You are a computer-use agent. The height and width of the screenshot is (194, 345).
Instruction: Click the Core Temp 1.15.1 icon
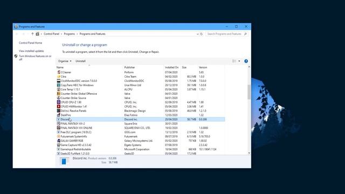[x=59, y=89]
